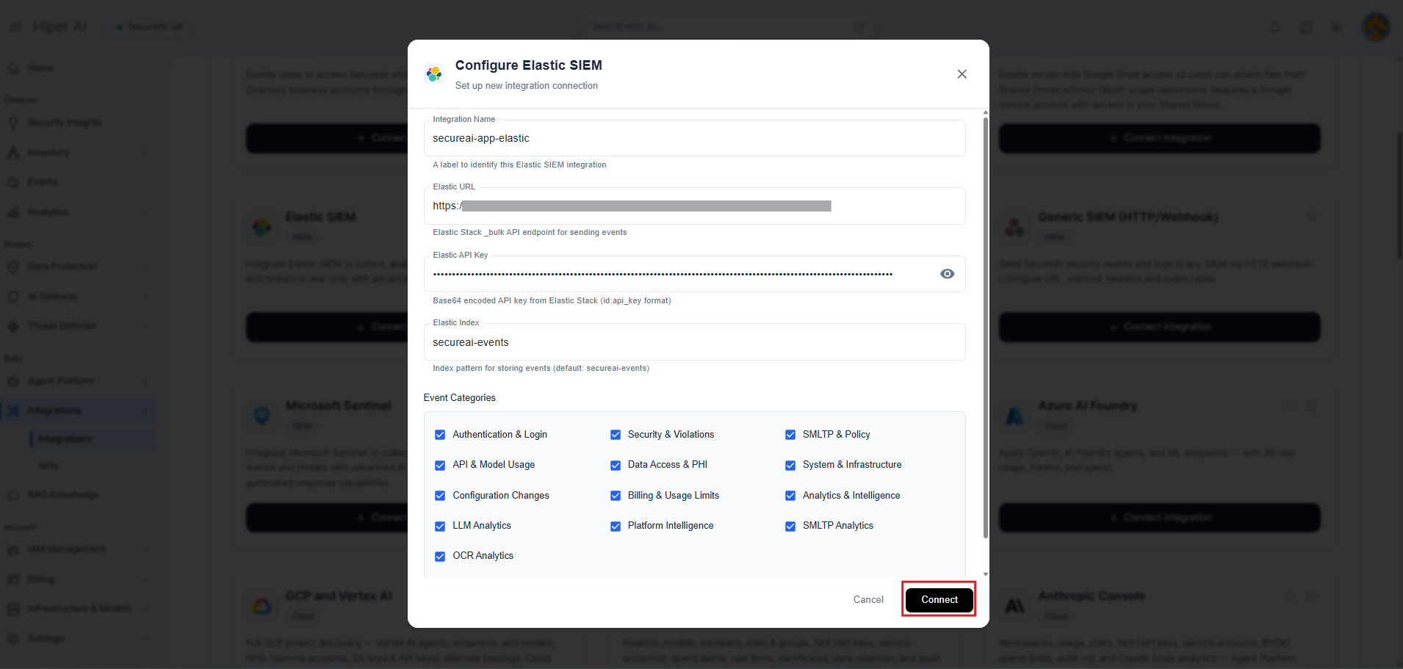Expand Inventory in the sidebar
This screenshot has height=669, width=1403.
pos(79,153)
